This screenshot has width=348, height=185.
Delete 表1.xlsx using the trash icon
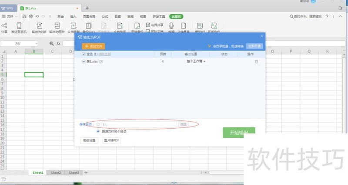point(256,62)
